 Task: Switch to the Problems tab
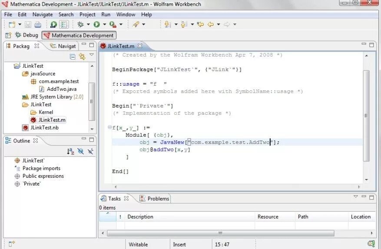[x=155, y=199]
